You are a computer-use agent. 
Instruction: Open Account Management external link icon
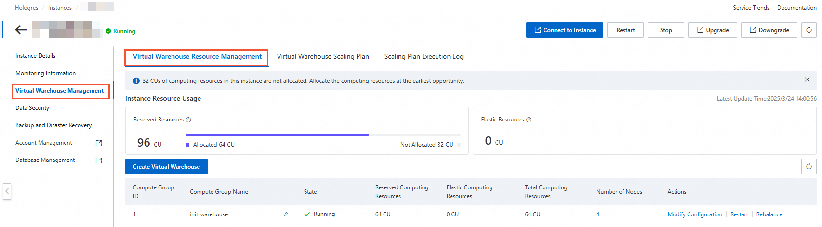coord(99,143)
